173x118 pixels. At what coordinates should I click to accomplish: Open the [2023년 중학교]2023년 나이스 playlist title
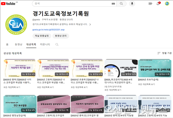click(x=17, y=81)
